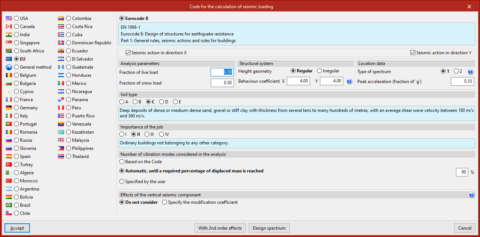
Task: Click With 2nd order effects button
Action: 220,228
